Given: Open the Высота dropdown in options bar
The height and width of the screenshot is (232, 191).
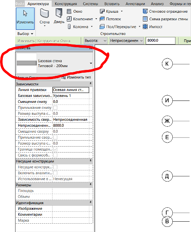Looking at the screenshot, I should tap(95, 41).
